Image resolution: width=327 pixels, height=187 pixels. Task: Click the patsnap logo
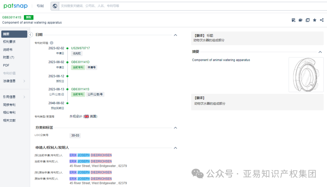tap(15, 6)
